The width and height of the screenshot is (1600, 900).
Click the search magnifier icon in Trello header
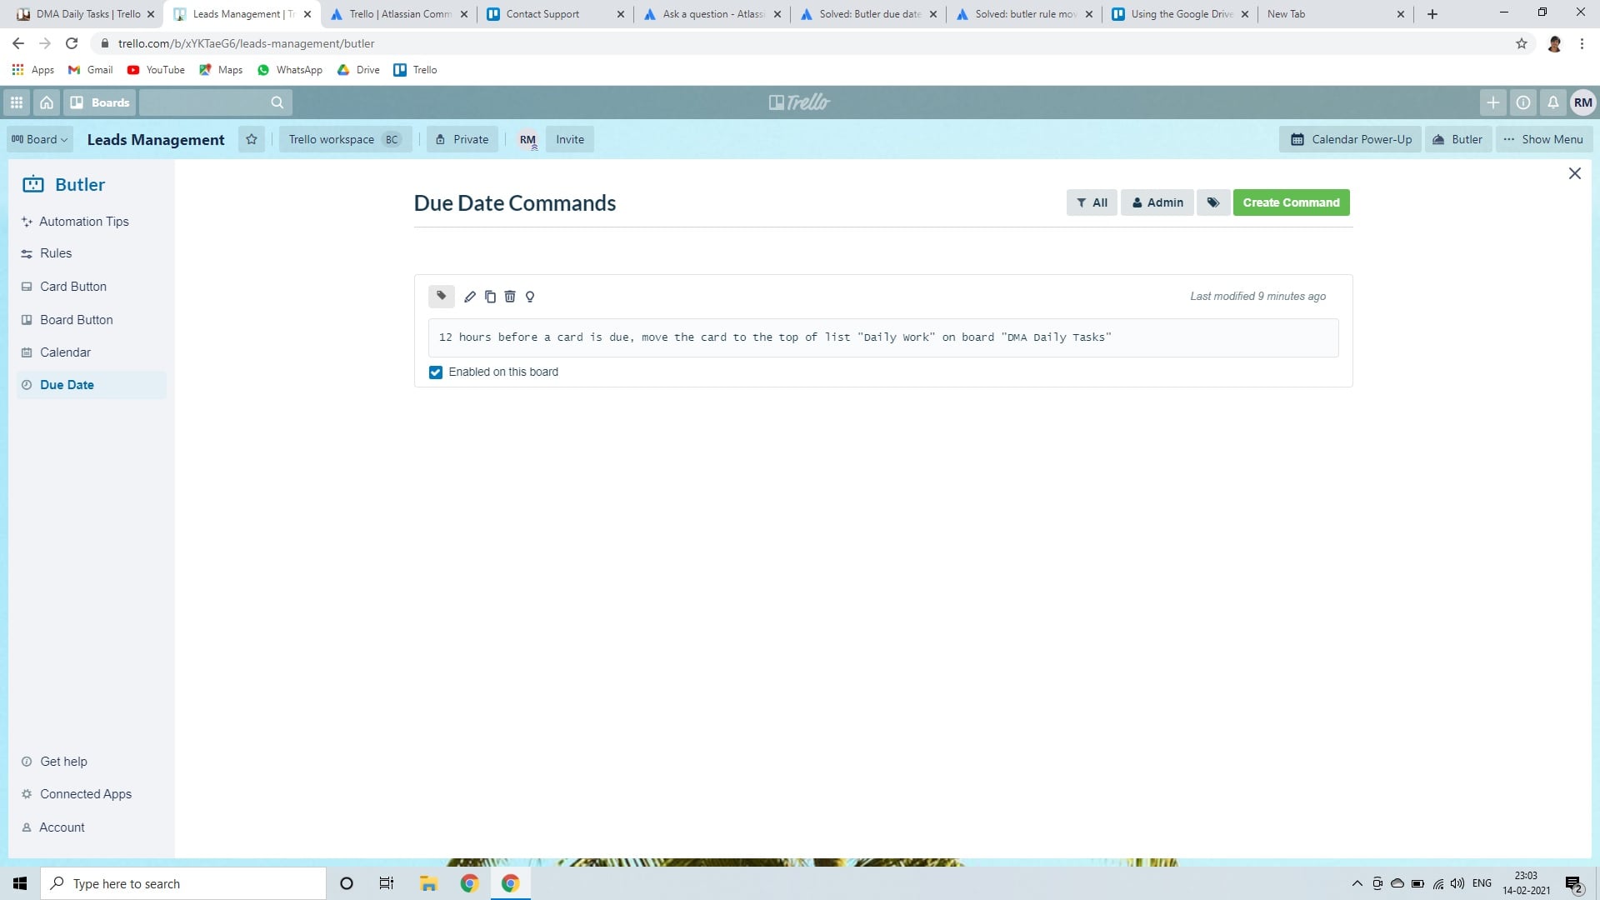click(277, 102)
